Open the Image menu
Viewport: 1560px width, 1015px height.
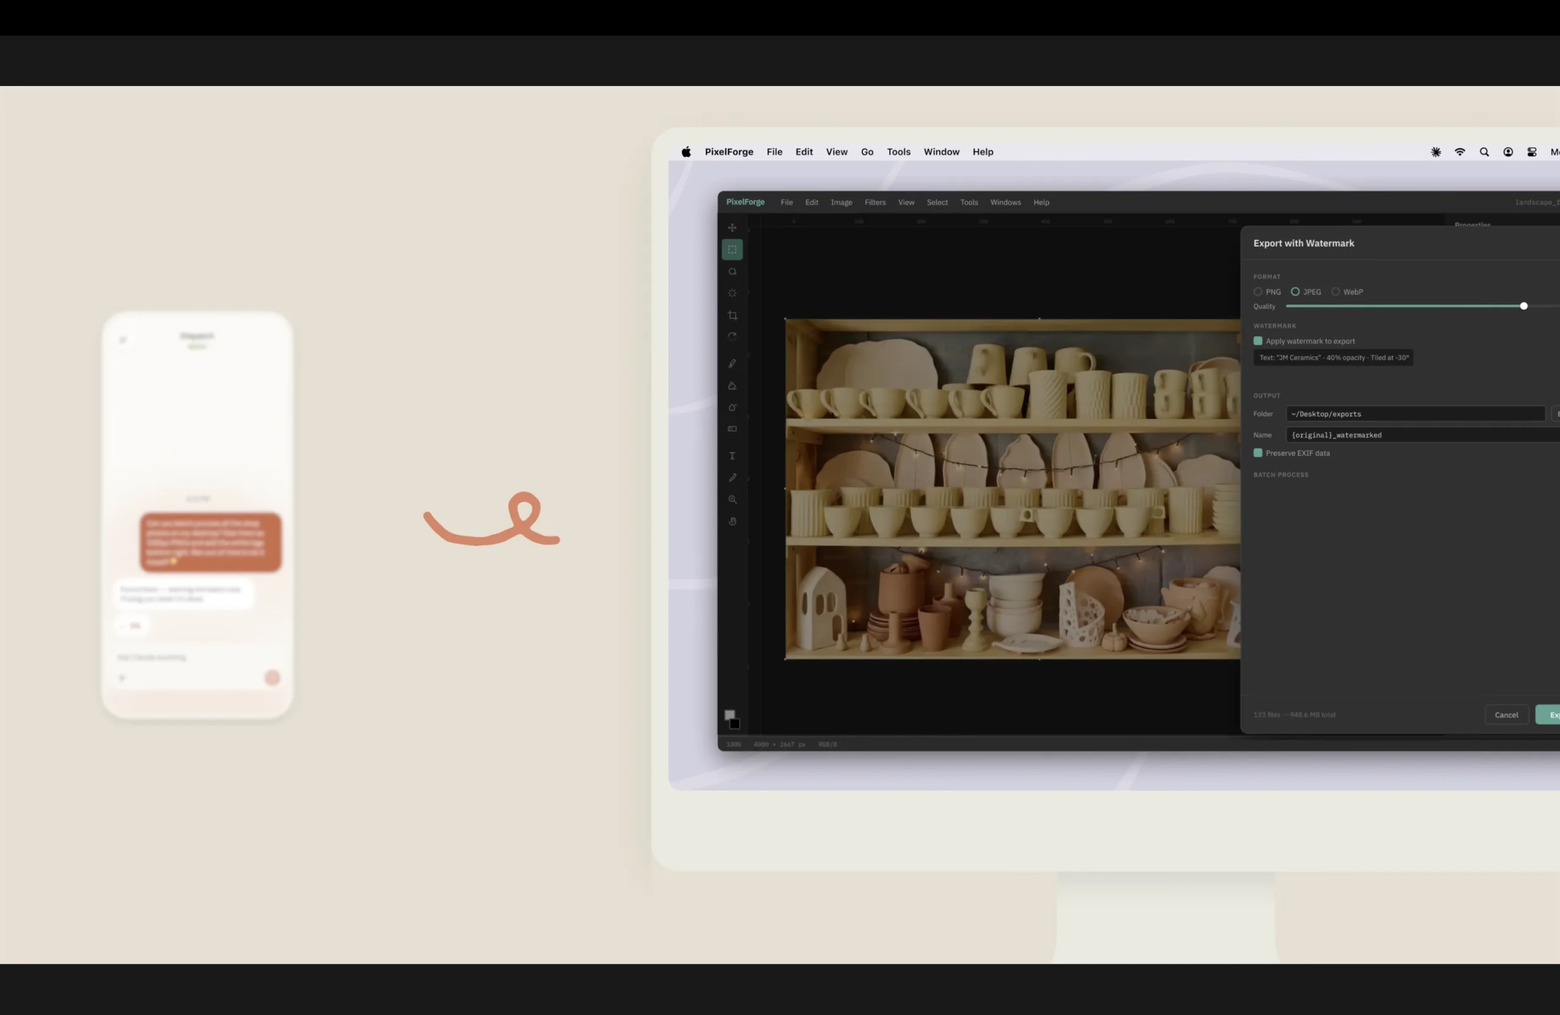pos(841,202)
